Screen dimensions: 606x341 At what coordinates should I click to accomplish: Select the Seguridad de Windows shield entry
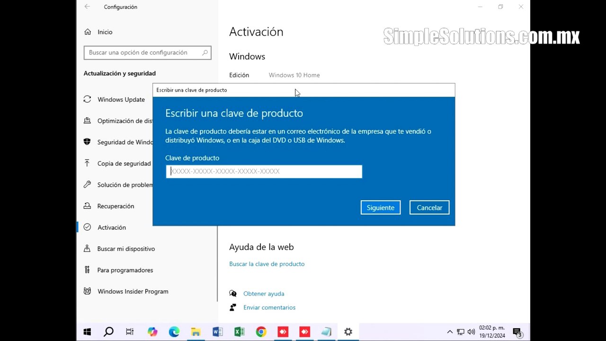[x=118, y=142]
